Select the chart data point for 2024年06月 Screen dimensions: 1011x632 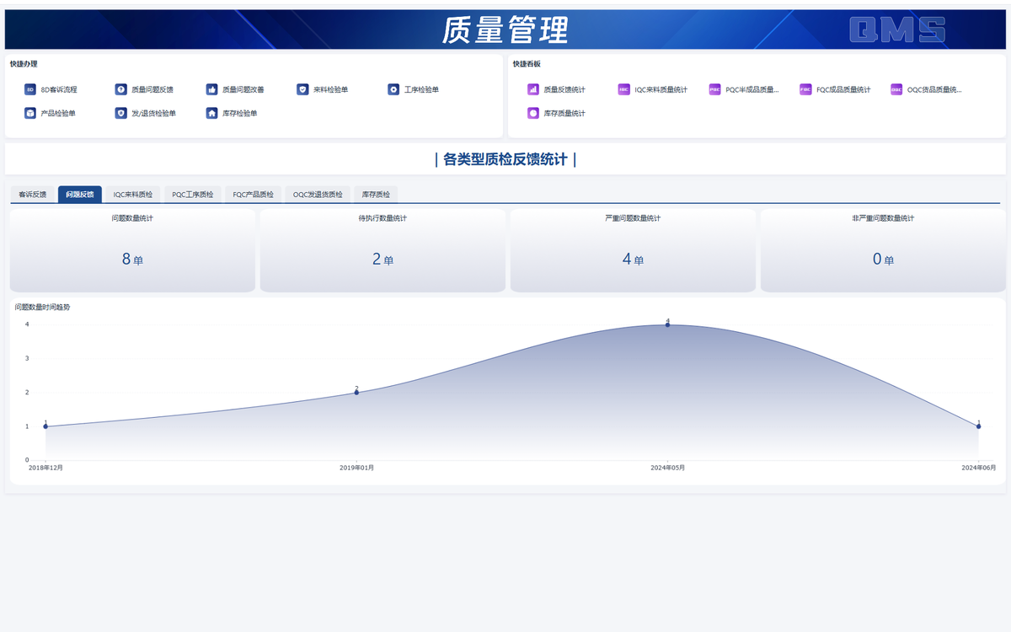point(978,426)
